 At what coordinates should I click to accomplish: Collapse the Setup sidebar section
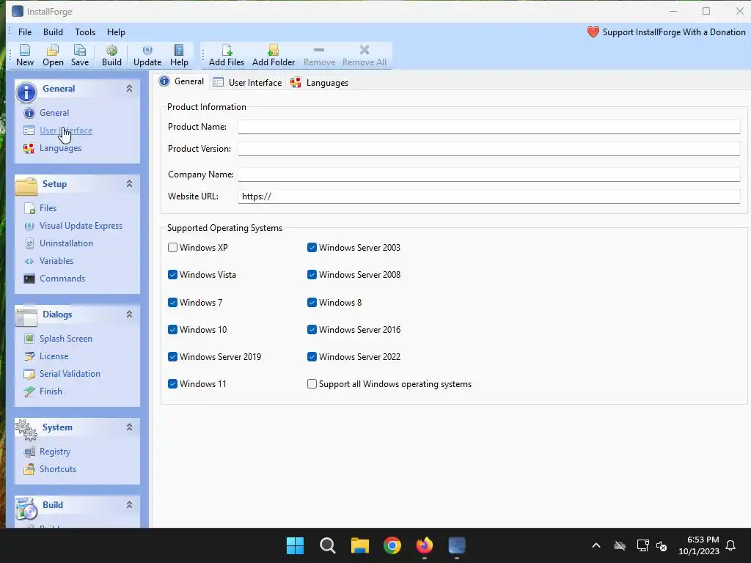(129, 184)
